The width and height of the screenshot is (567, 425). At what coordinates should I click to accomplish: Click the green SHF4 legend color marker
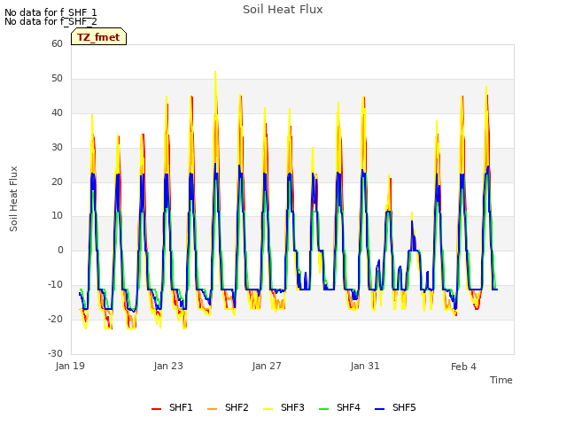(323, 409)
